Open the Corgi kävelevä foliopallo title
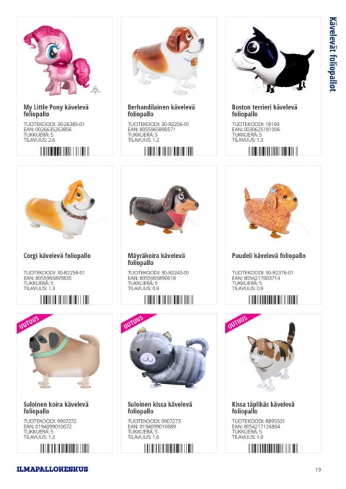Screen dimensions: 346x489 tap(57, 256)
